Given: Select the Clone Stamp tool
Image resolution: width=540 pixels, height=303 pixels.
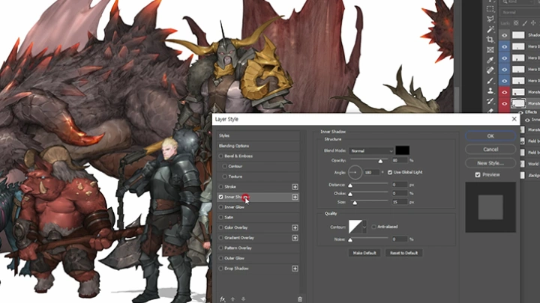Looking at the screenshot, I should tap(490, 91).
